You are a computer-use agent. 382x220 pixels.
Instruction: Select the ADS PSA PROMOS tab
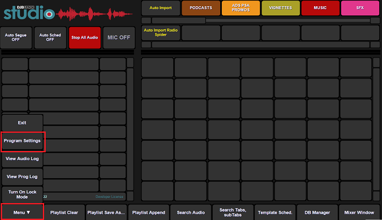pos(241,8)
